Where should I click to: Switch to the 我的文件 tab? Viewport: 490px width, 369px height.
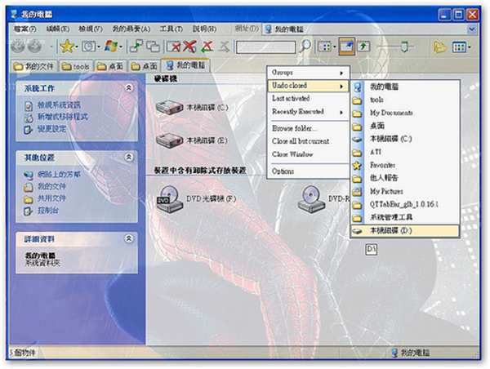(x=33, y=64)
